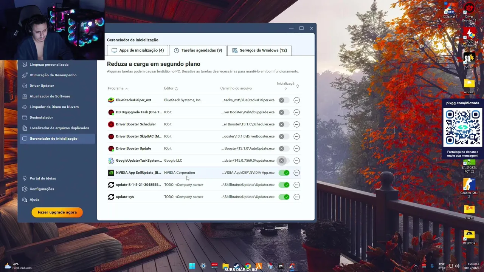The image size is (484, 272).
Task: Open more options for DB Bigupgrade Task
Action: coord(296,112)
